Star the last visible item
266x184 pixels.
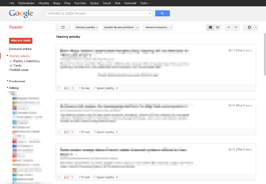point(59,177)
